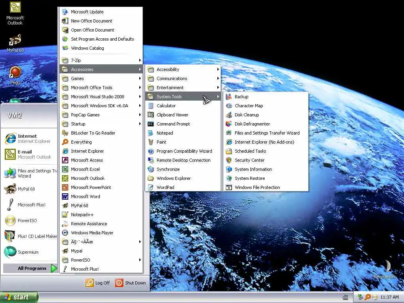Click the Synchronize icon
The image size is (404, 303).
tap(151, 169)
